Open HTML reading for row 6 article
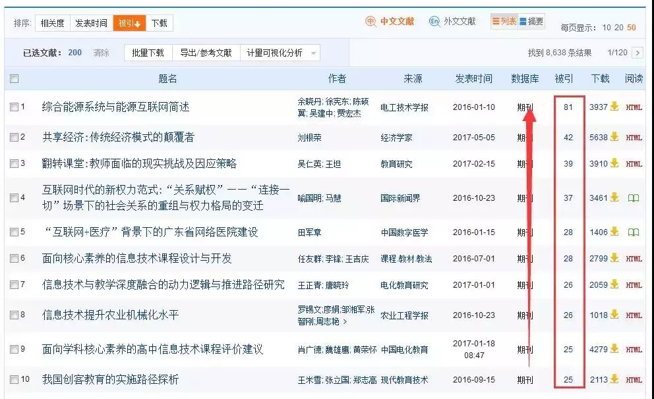Image resolution: width=654 pixels, height=399 pixels. tap(634, 259)
